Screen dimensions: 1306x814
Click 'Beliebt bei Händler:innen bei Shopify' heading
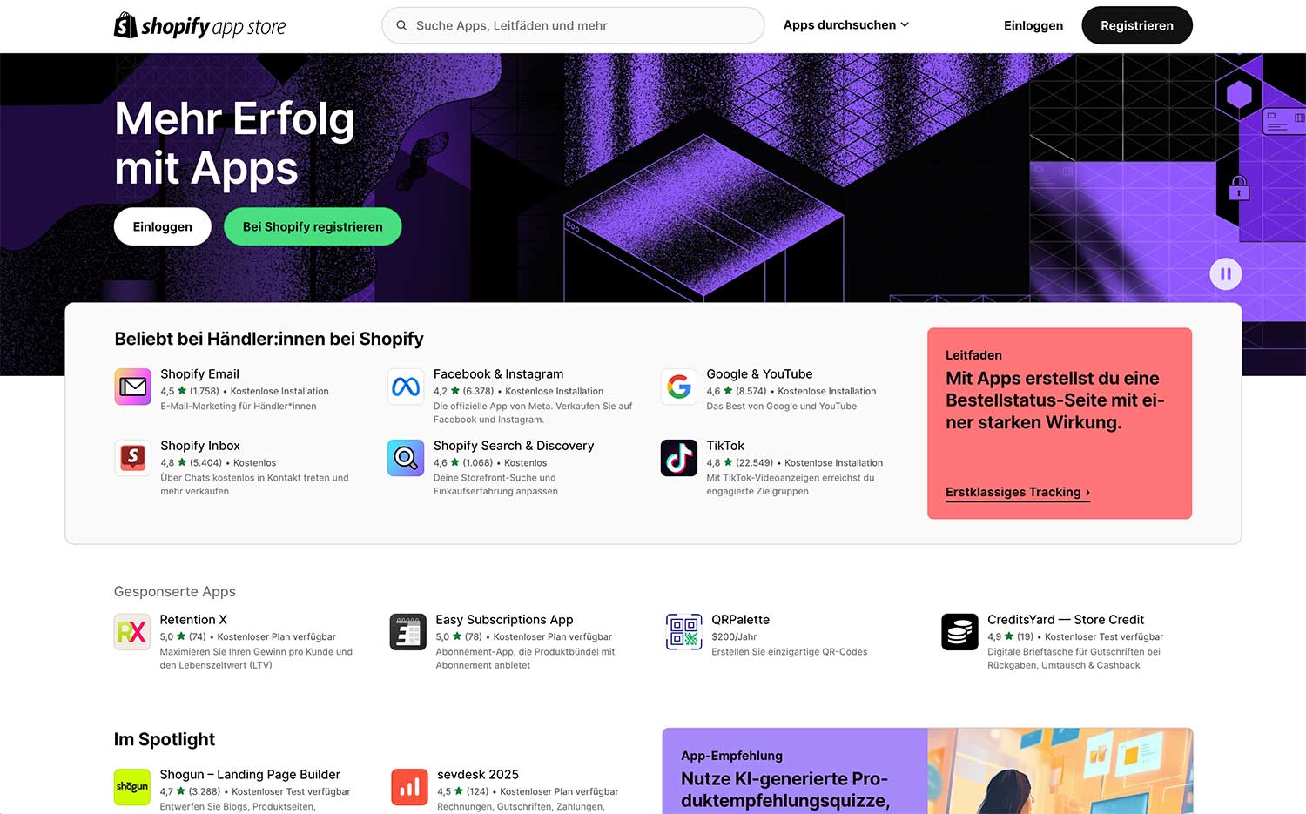(x=269, y=339)
